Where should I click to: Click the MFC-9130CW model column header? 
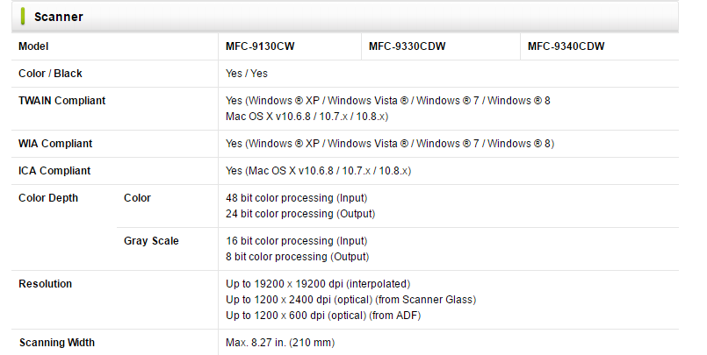(x=260, y=46)
